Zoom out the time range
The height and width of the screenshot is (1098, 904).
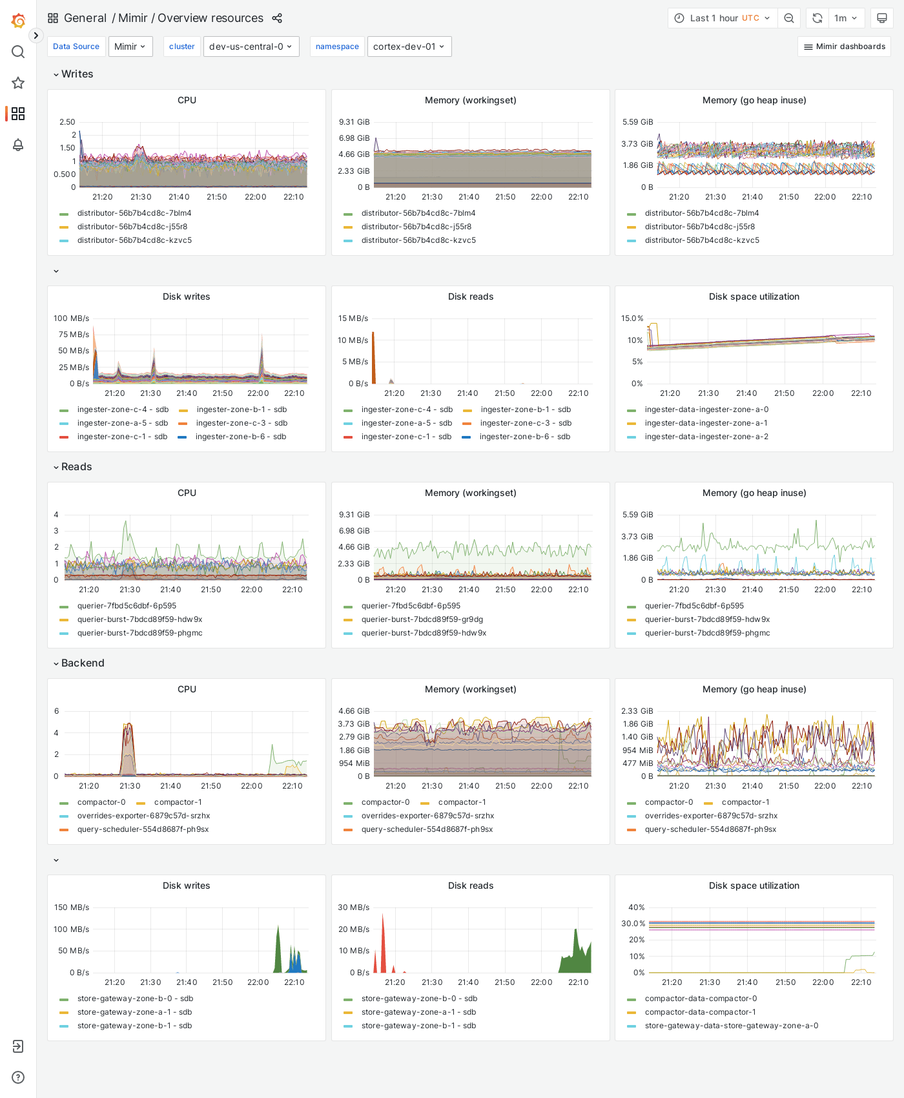789,18
